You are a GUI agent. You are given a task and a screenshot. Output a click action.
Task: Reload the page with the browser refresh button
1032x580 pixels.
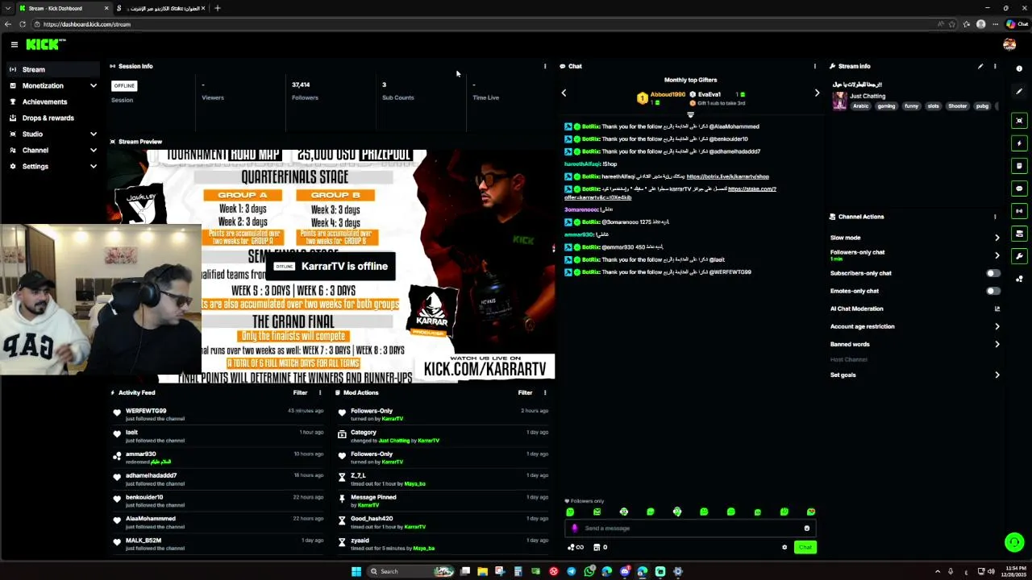pyautogui.click(x=22, y=24)
